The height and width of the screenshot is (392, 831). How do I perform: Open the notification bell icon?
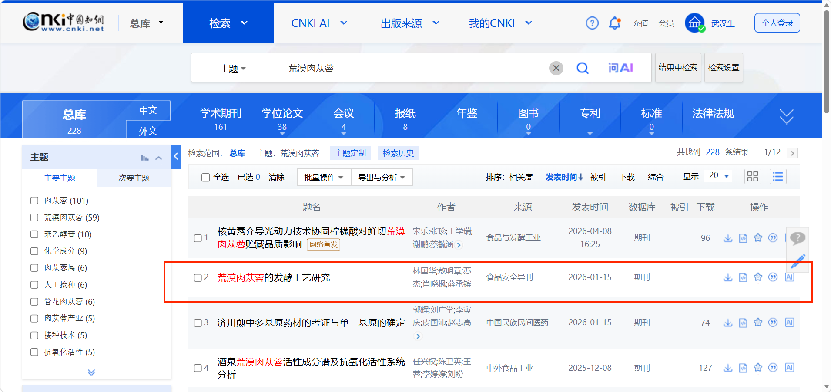[614, 23]
